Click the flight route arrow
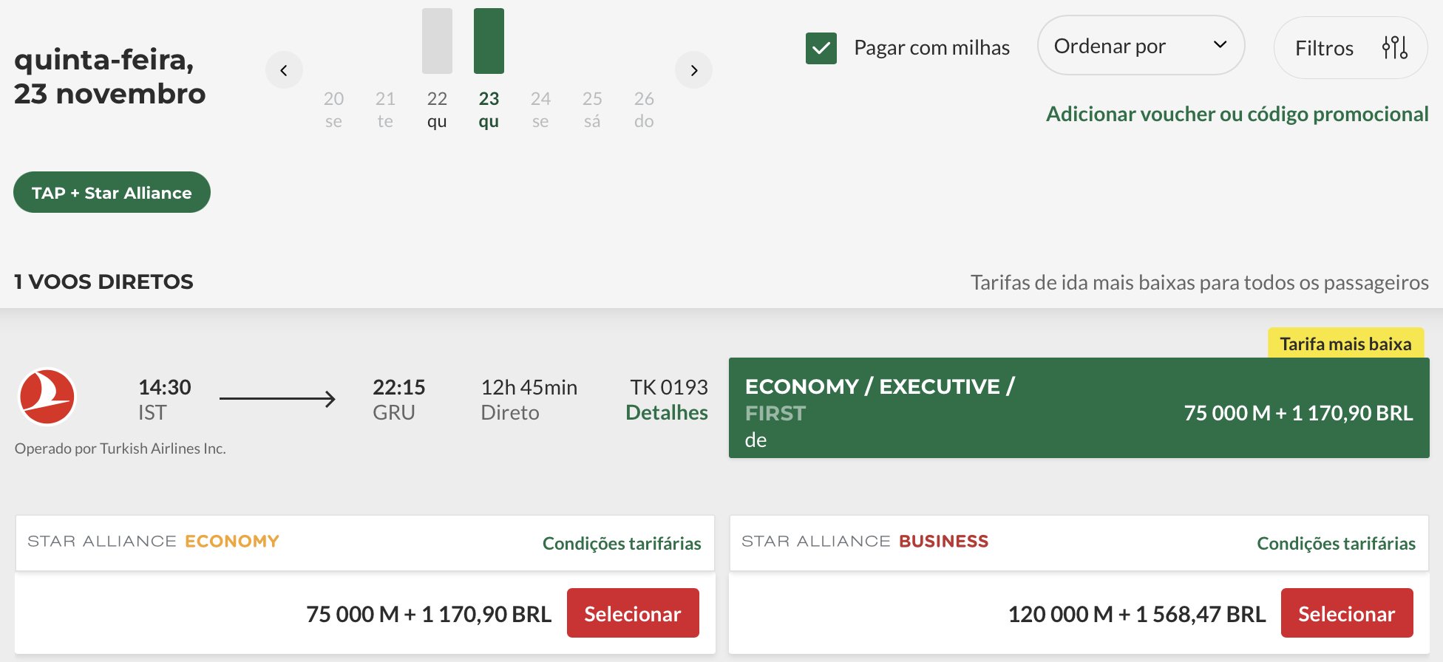 [277, 399]
